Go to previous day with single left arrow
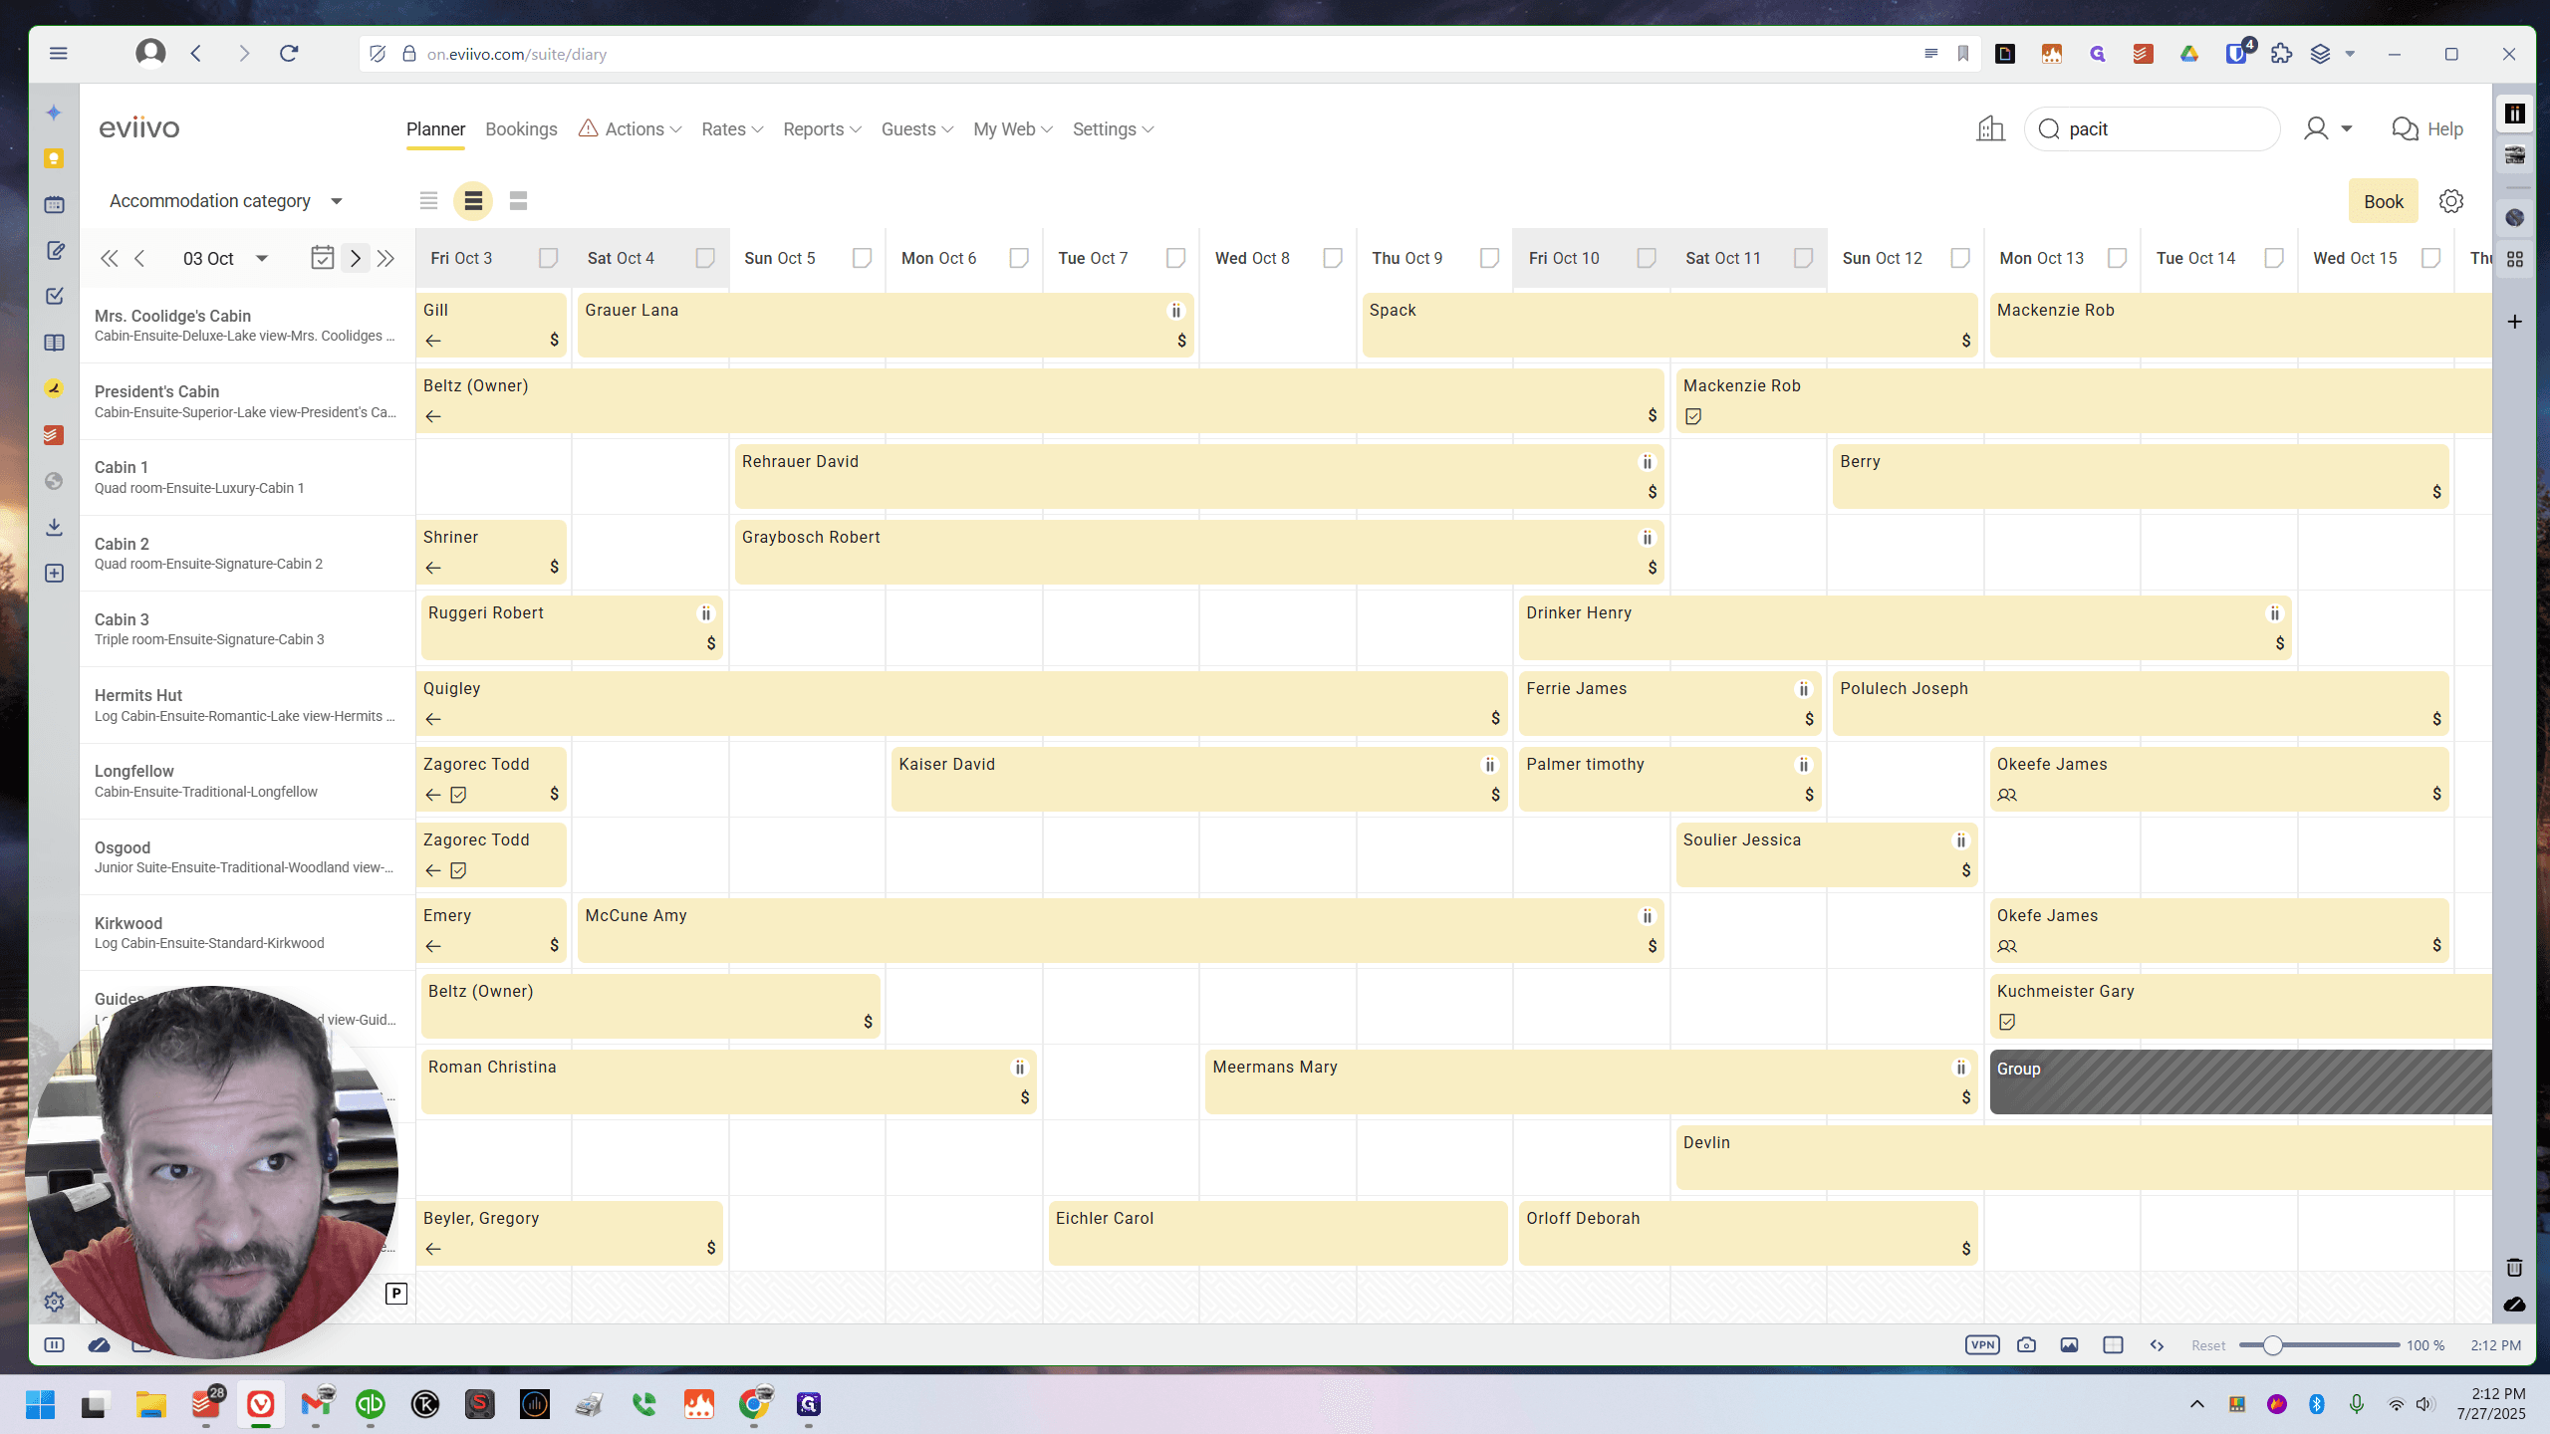This screenshot has height=1434, width=2550. coord(139,259)
